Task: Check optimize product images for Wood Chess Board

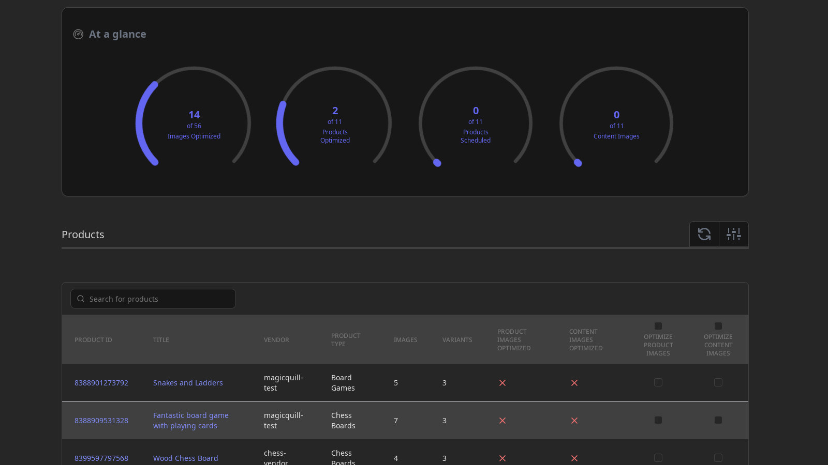Action: pyautogui.click(x=658, y=458)
